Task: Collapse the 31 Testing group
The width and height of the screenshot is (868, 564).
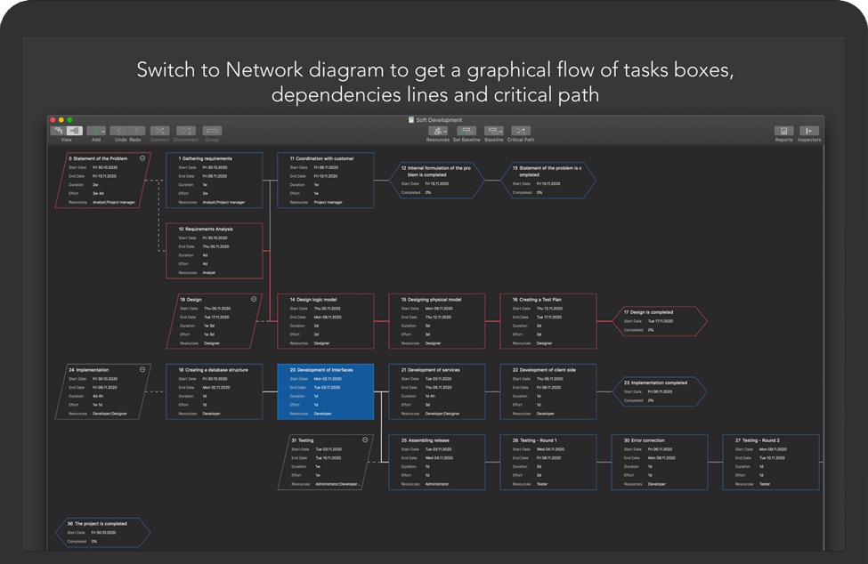Action: pyautogui.click(x=365, y=439)
